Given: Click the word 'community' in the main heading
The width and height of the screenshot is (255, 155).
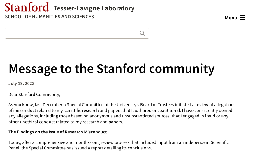Looking at the screenshot, I should [182, 69].
